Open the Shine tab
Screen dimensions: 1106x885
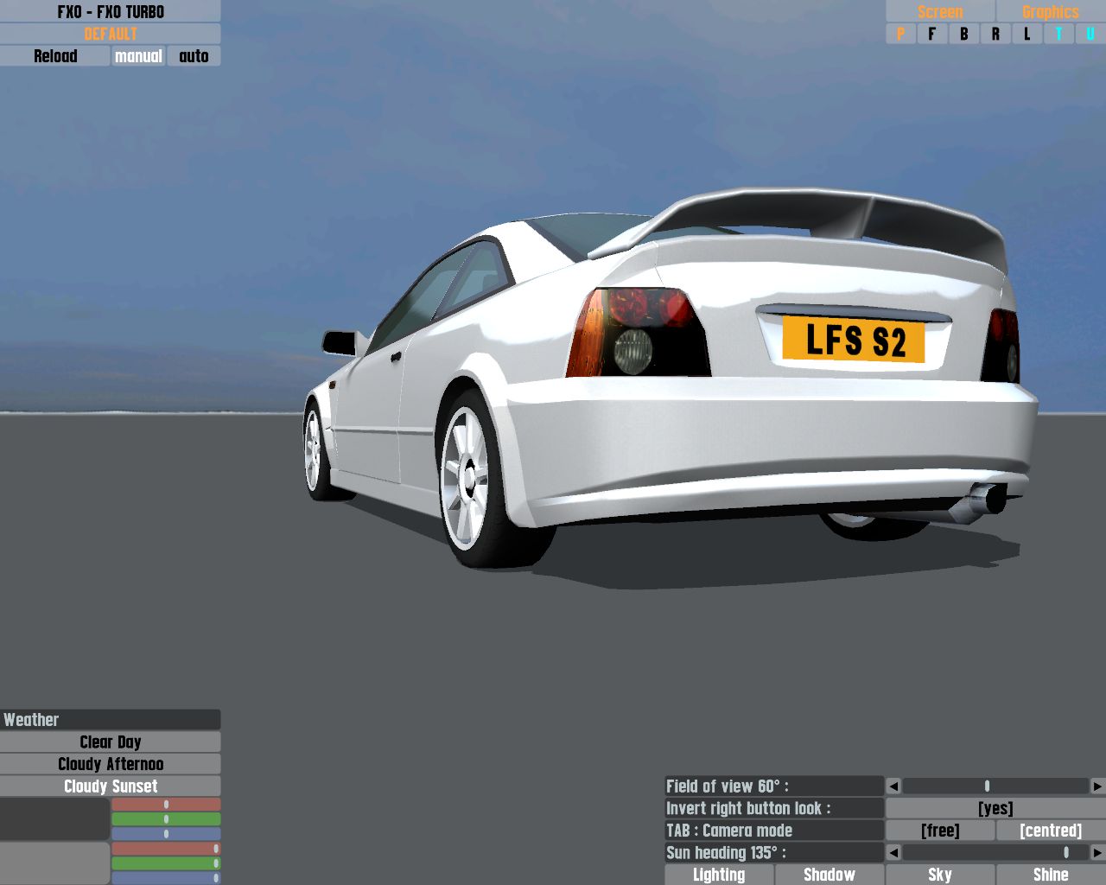click(x=1051, y=875)
